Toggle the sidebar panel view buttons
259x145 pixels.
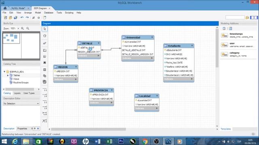(x=254, y=17)
